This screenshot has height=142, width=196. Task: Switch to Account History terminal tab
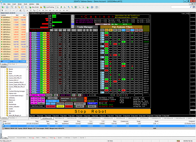22,138
